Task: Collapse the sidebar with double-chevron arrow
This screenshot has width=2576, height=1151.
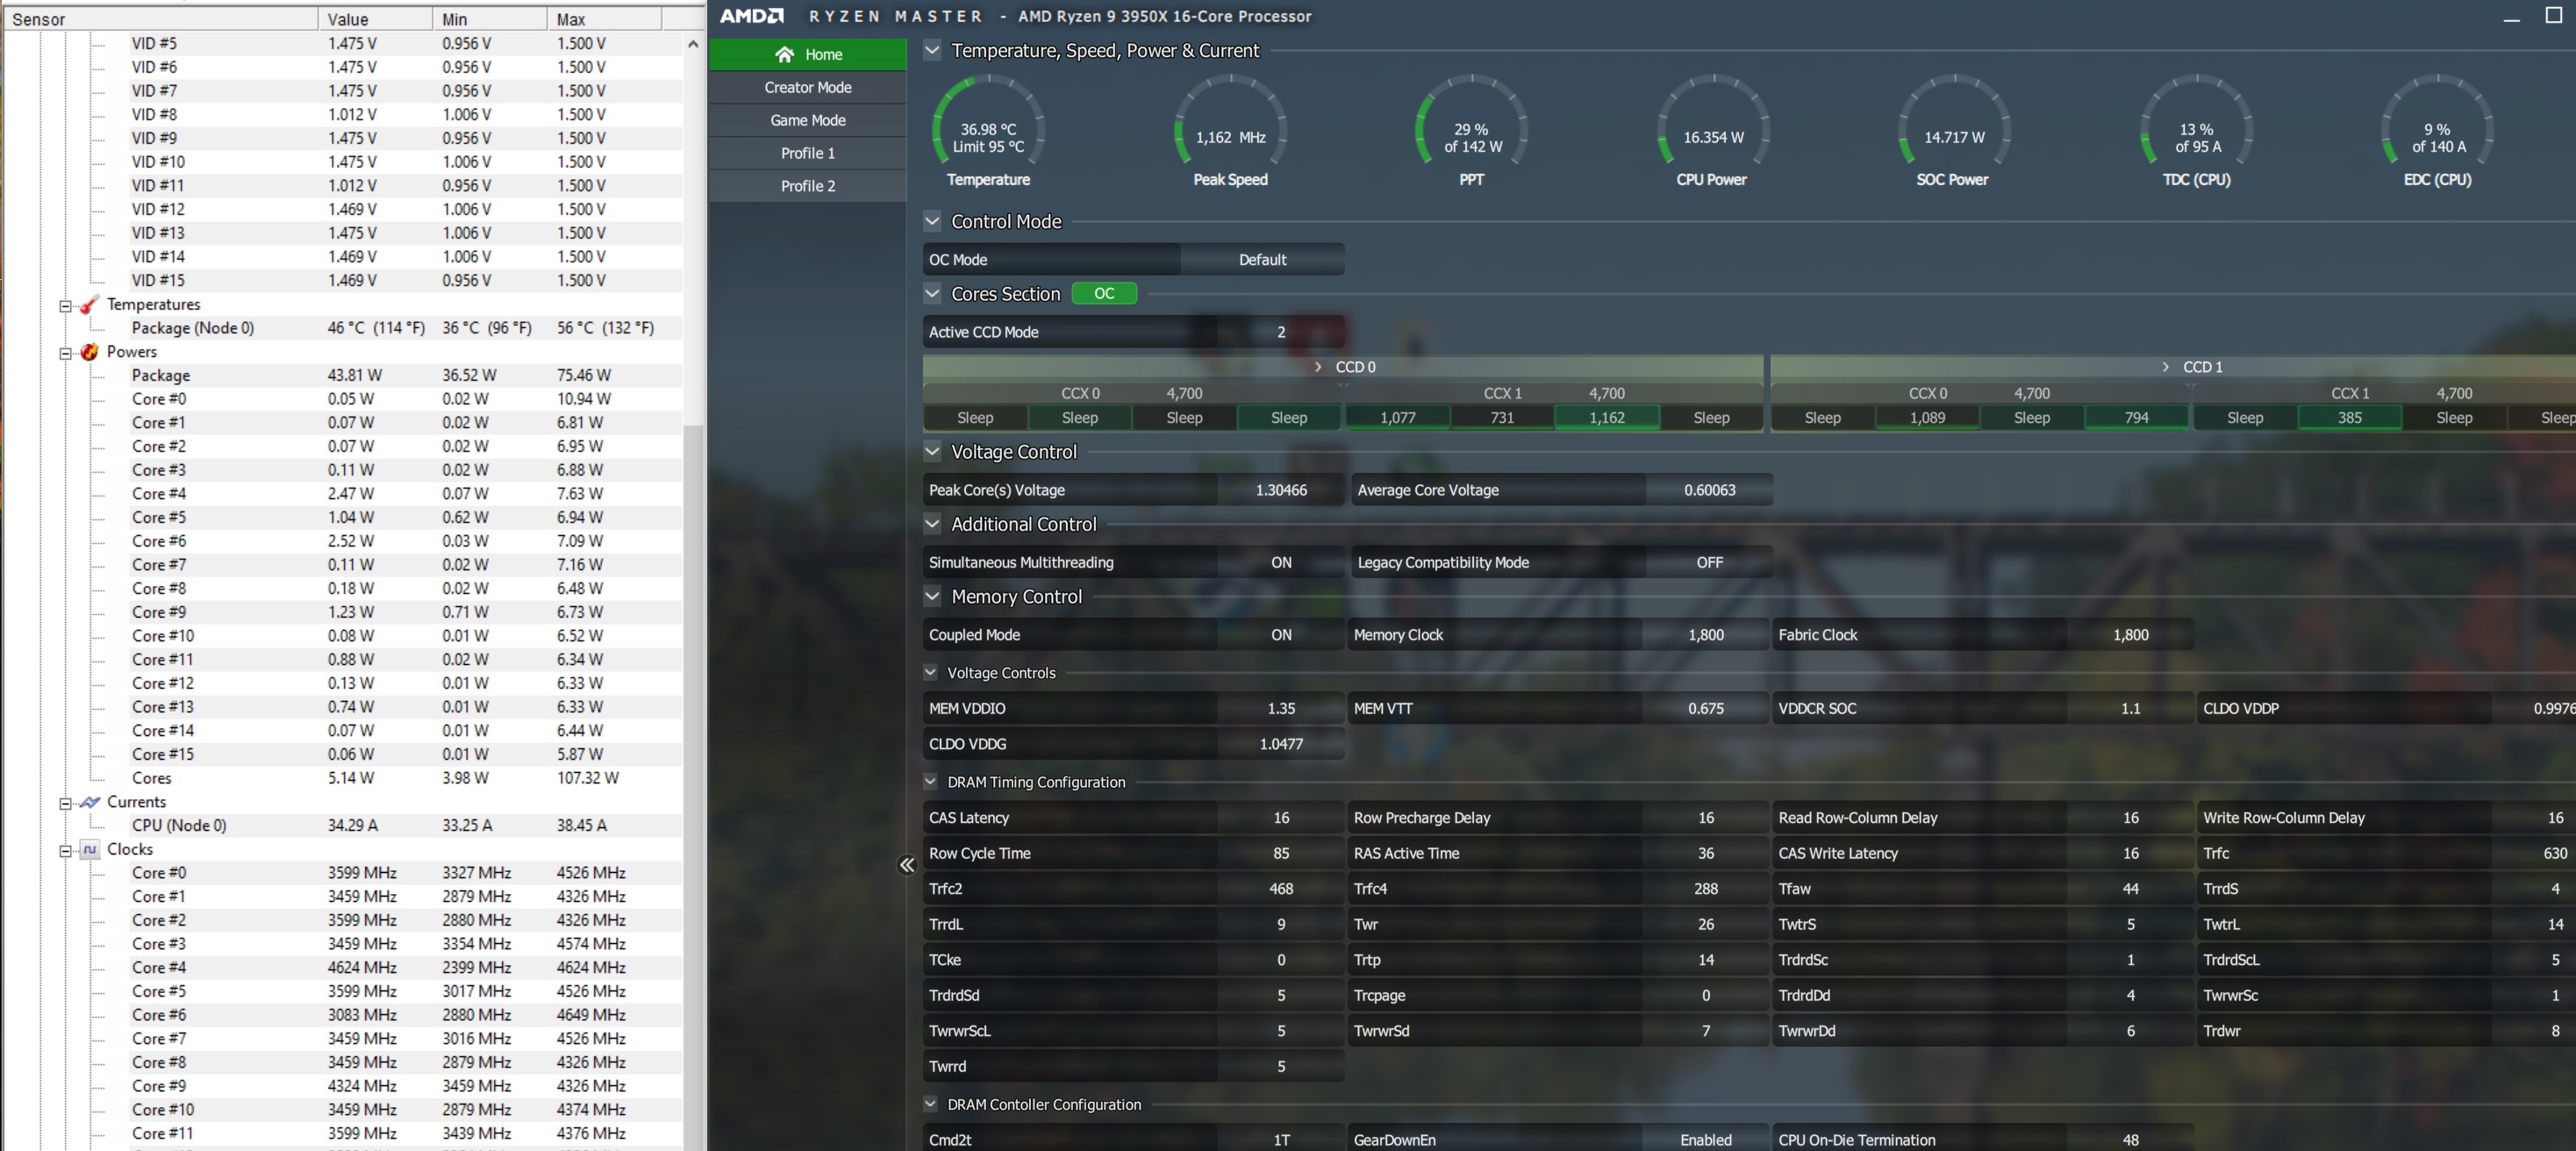Action: click(x=906, y=865)
